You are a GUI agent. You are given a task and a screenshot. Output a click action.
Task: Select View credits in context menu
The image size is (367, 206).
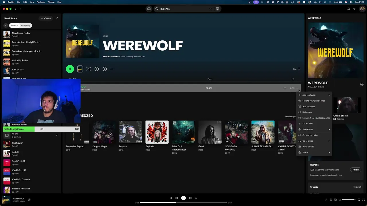[x=314, y=146]
